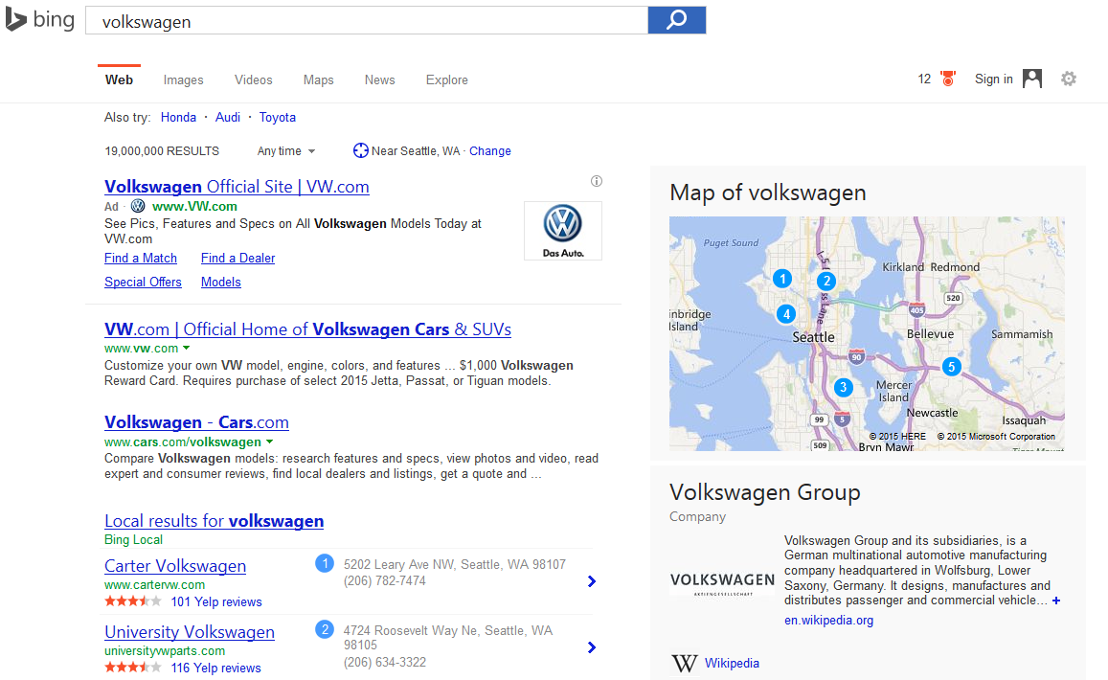Click the magnifying glass search button
The height and width of the screenshot is (680, 1108).
pyautogui.click(x=676, y=20)
